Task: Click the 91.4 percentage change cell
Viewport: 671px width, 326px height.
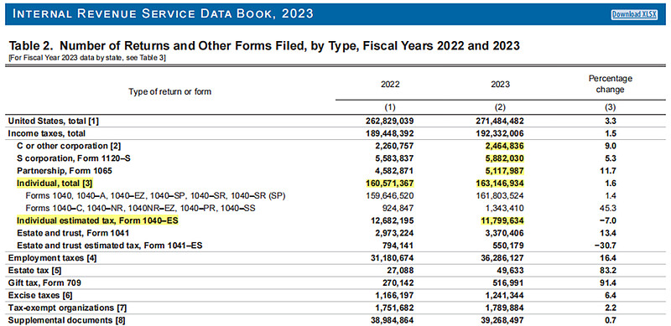Action: click(611, 282)
